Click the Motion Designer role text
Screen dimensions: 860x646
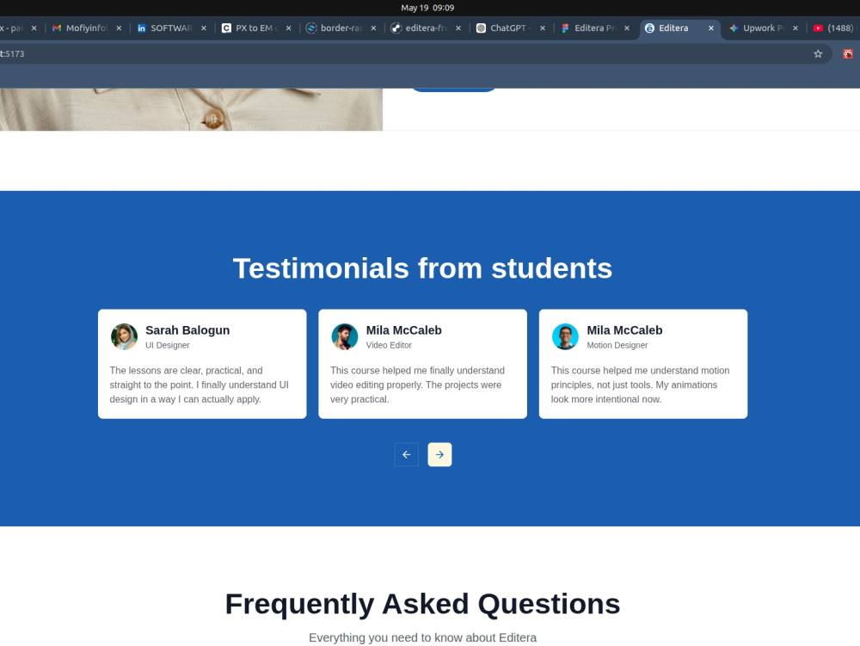tap(617, 345)
